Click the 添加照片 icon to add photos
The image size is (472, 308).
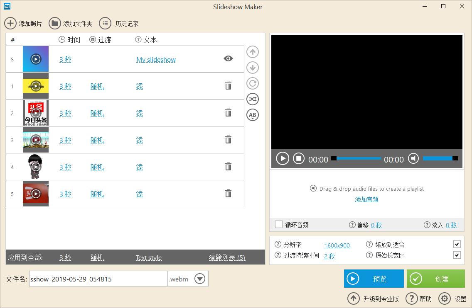[x=10, y=23]
